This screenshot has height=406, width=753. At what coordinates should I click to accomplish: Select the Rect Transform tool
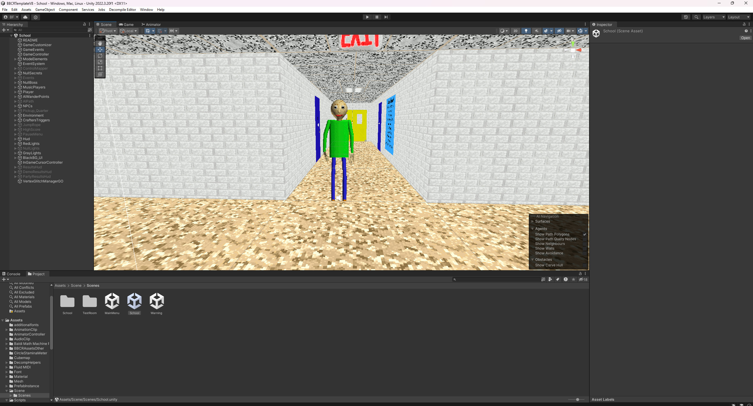pyautogui.click(x=100, y=68)
